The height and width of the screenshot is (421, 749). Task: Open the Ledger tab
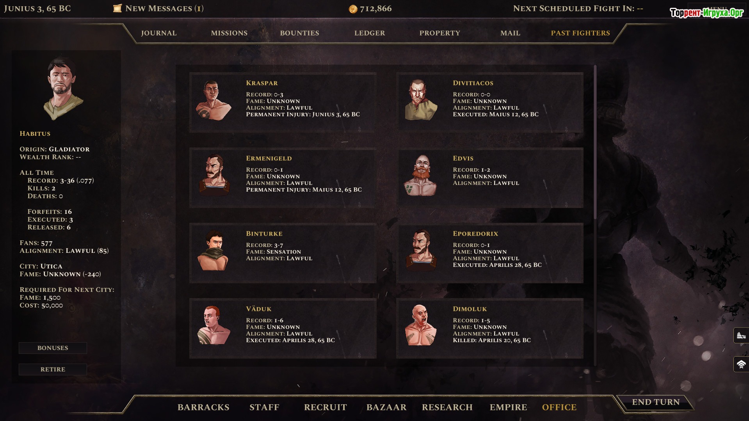tap(370, 33)
